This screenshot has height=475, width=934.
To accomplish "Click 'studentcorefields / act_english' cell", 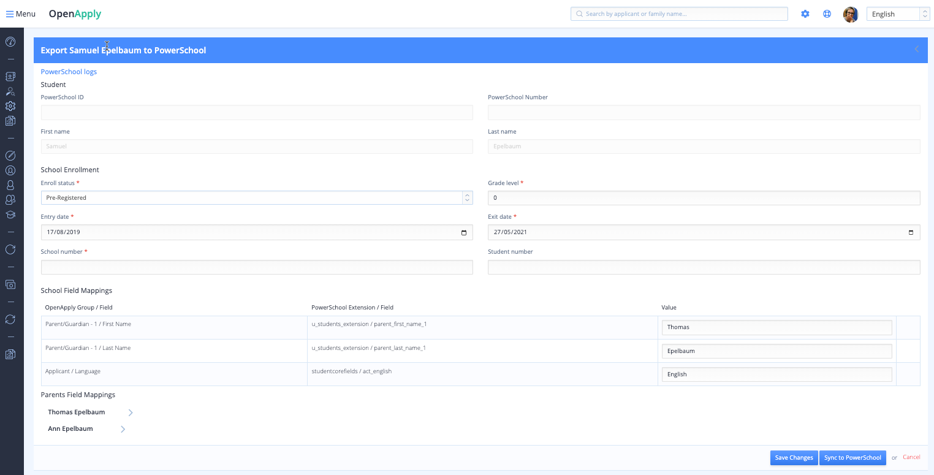I will click(x=482, y=374).
